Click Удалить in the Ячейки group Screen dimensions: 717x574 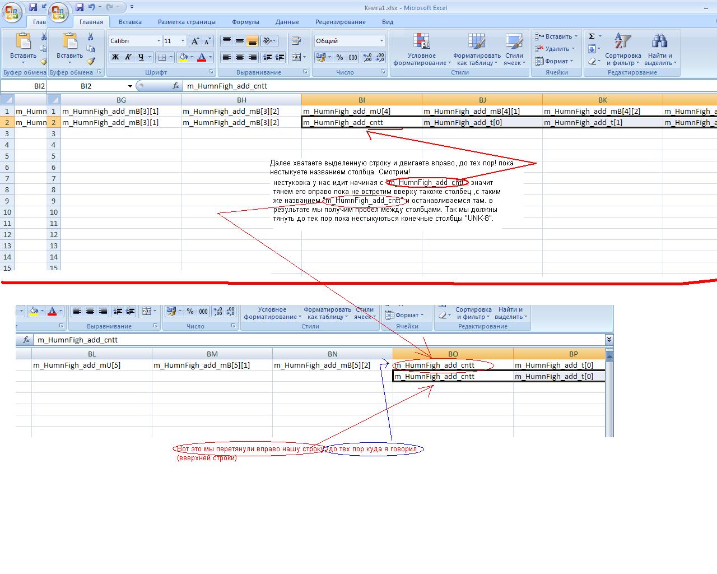555,49
